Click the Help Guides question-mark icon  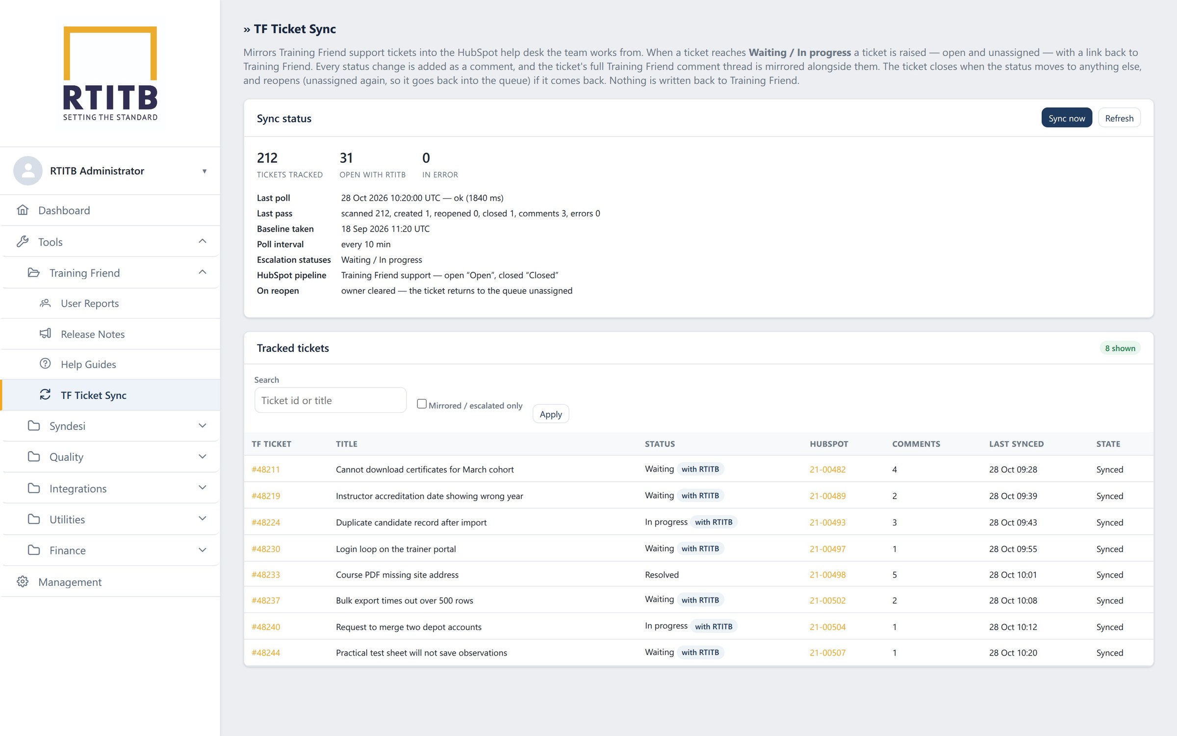tap(45, 364)
